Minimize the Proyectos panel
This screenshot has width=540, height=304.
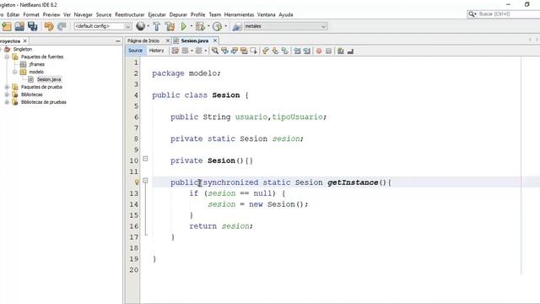coord(118,41)
